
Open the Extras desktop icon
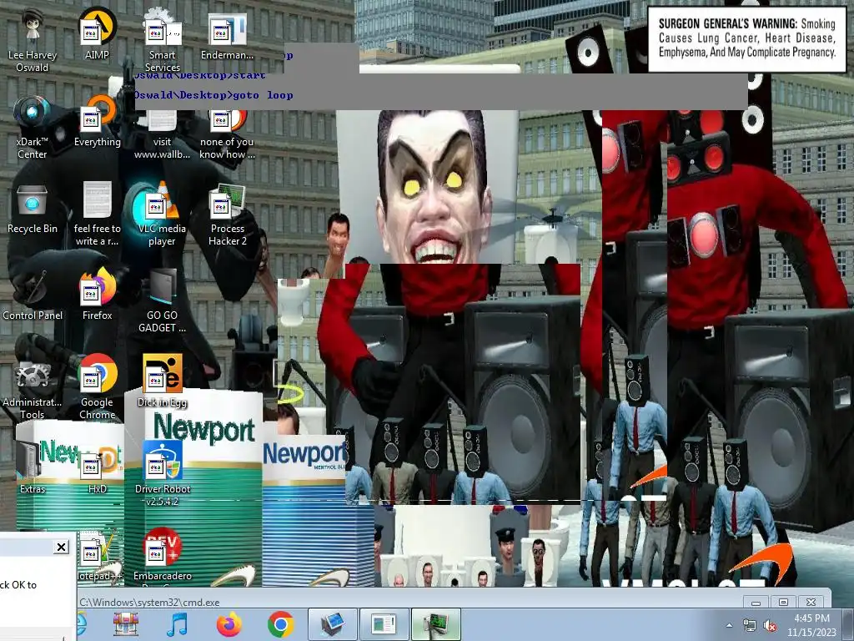pyautogui.click(x=33, y=467)
